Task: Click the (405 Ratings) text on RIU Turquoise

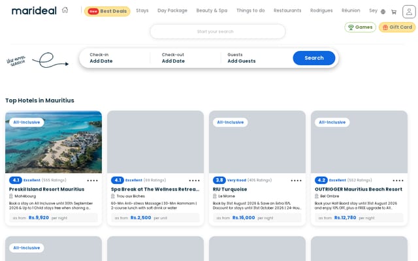Action: point(260,180)
